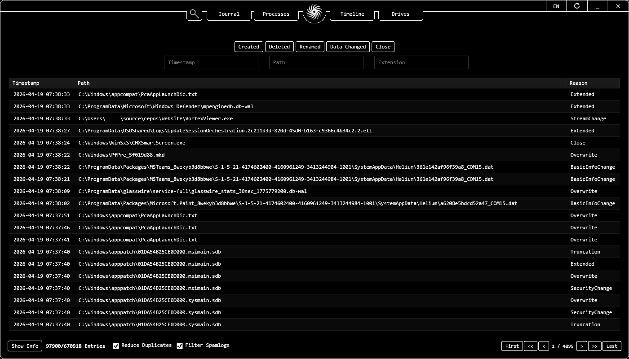629x359 pixels.
Task: Refresh the view with the reload icon
Action: point(576,6)
